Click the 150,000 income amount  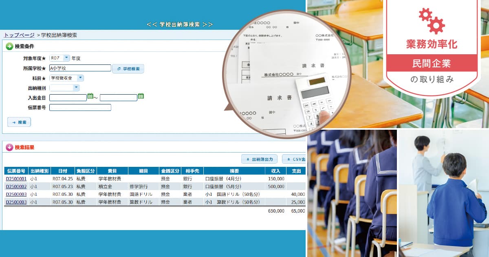point(276,179)
